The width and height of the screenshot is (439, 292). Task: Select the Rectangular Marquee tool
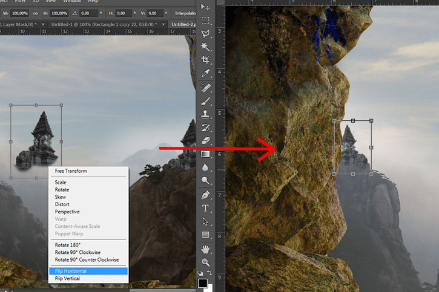coord(205,21)
